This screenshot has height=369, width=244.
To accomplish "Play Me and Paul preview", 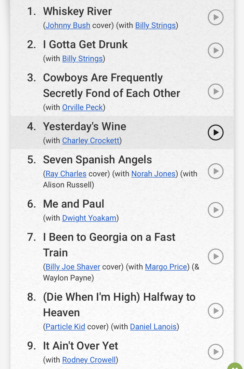I will click(215, 210).
